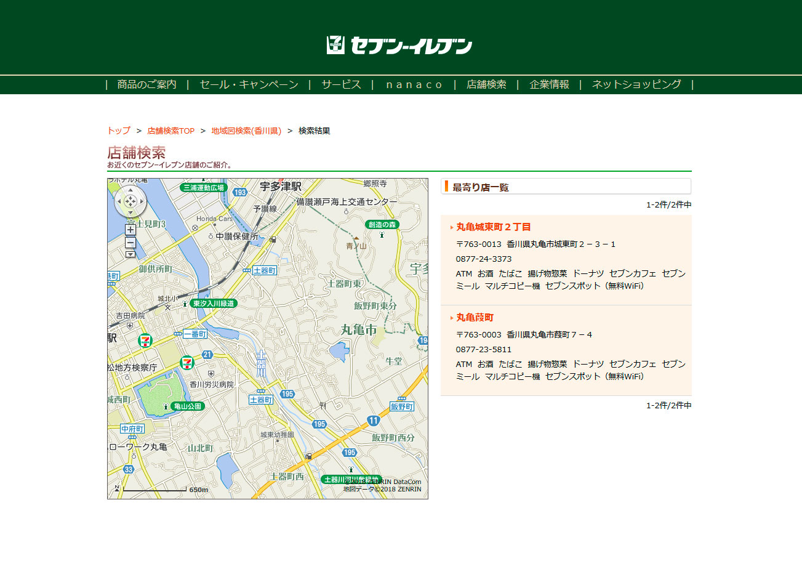Click the 丸亀市 city label on the map
802x569 pixels.
(x=359, y=330)
